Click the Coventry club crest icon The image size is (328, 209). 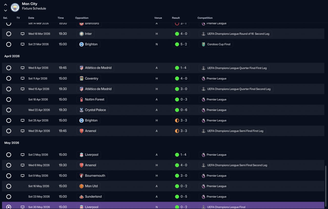(81, 78)
